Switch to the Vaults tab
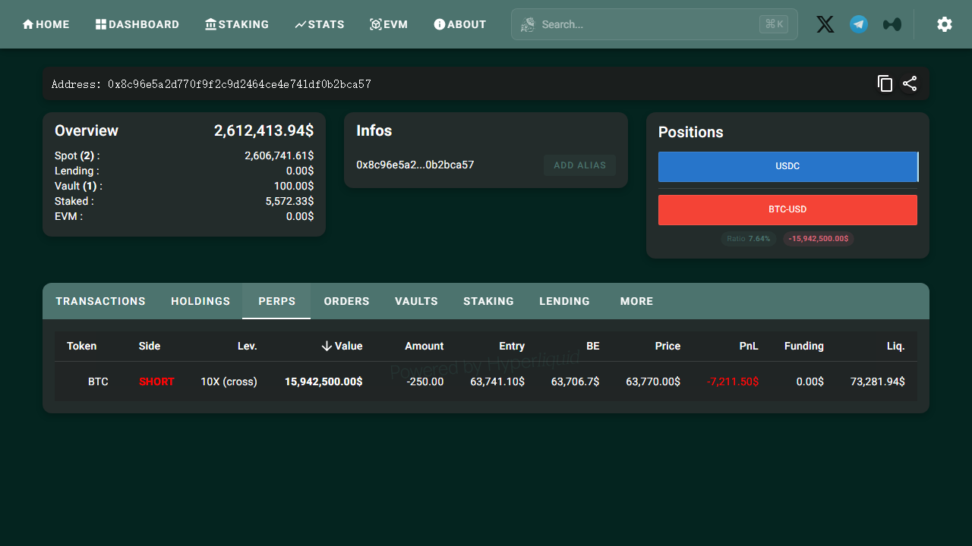 416,301
